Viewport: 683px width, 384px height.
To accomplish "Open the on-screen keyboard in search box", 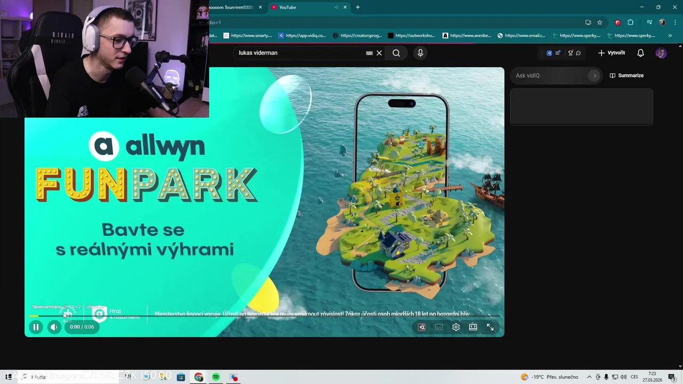I will [369, 53].
